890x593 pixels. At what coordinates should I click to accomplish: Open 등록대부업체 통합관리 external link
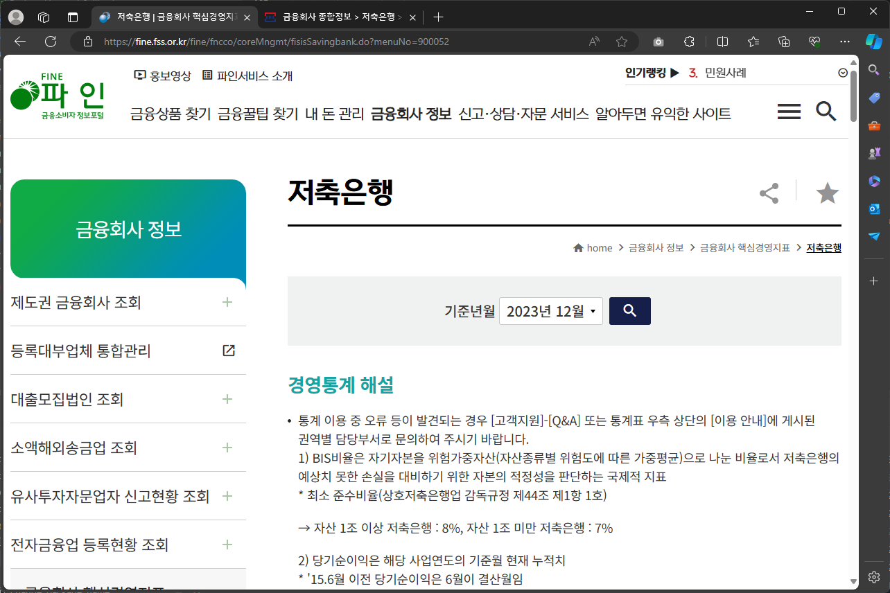pyautogui.click(x=228, y=351)
